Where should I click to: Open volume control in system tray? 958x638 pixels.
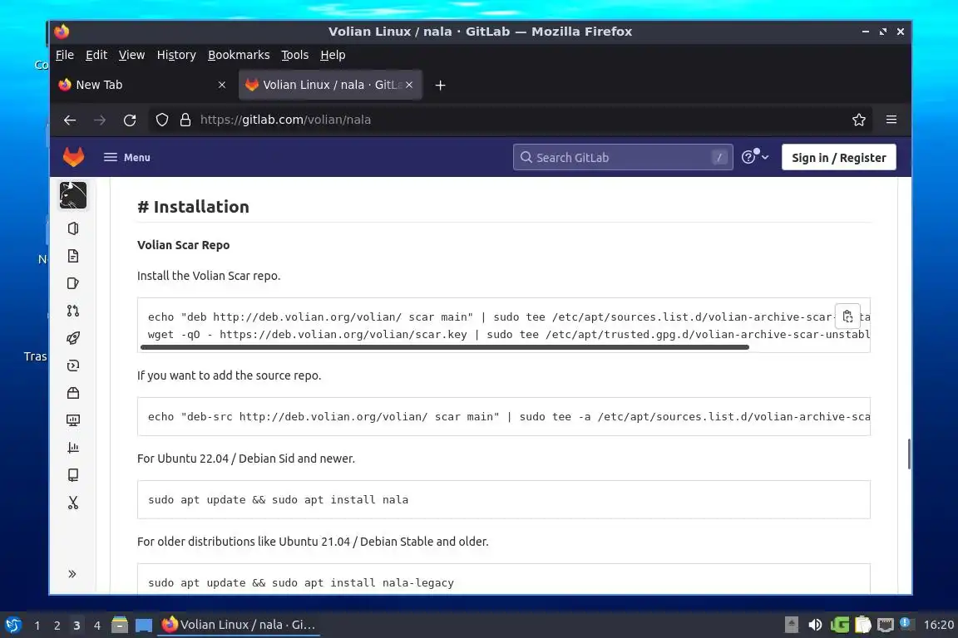[814, 625]
